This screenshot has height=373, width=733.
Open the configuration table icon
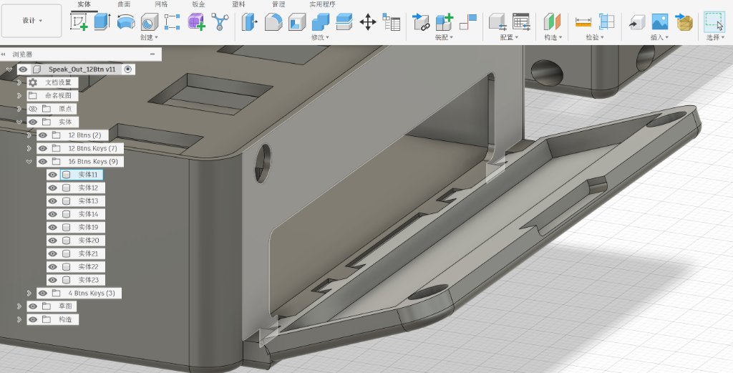pos(521,21)
